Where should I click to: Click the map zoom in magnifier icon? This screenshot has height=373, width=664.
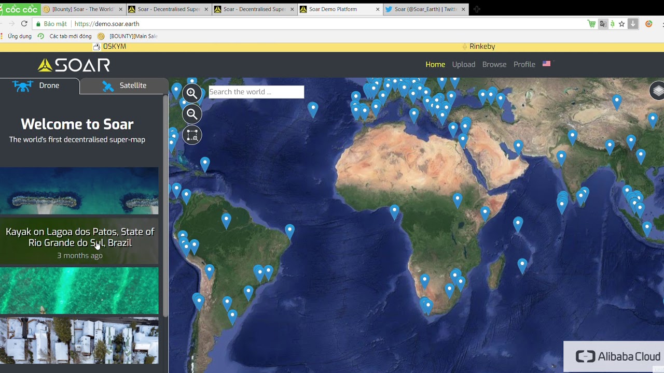pyautogui.click(x=192, y=93)
